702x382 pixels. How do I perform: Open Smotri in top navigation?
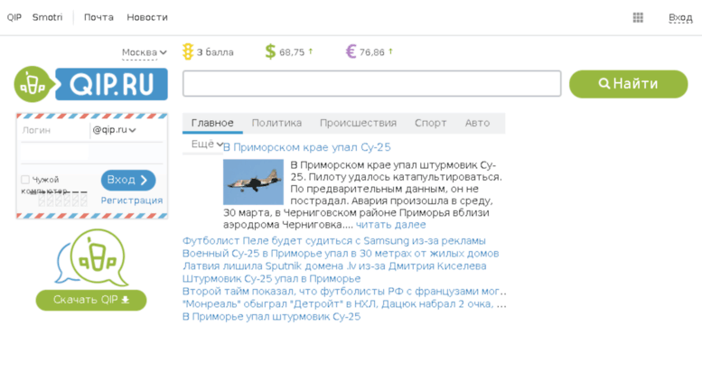pyautogui.click(x=48, y=17)
